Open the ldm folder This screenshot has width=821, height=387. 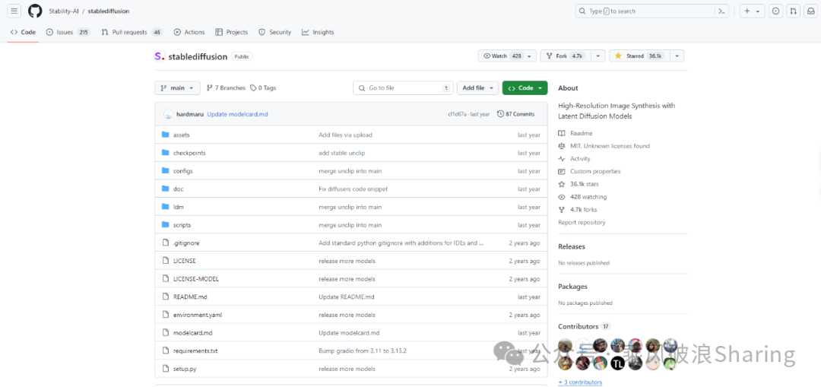point(178,207)
